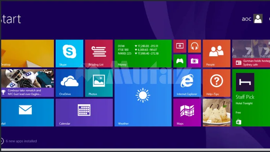270x152 pixels.
Task: Open the Photos tile
Action: click(x=99, y=83)
